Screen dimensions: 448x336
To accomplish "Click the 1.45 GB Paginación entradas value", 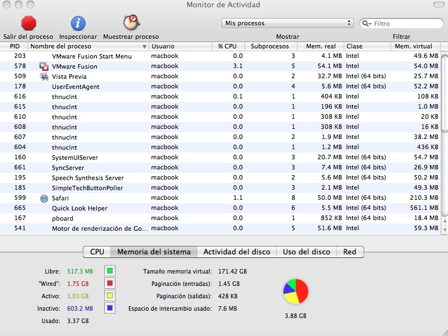I will (x=229, y=284).
